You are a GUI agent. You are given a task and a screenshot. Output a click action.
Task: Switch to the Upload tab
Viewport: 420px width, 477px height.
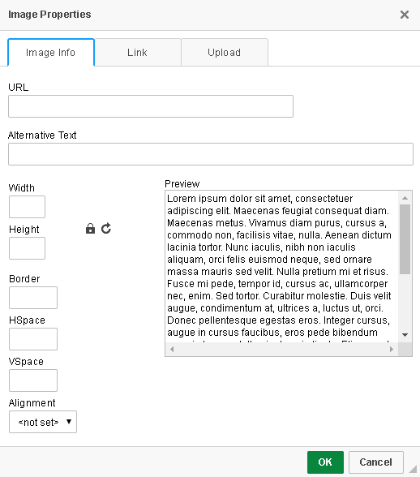pos(225,52)
